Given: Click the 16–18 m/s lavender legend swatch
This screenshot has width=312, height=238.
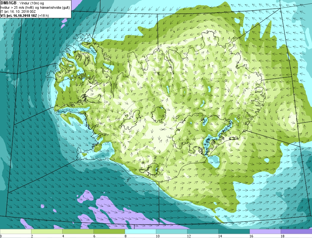Looking at the screenshot, I should (265, 231).
